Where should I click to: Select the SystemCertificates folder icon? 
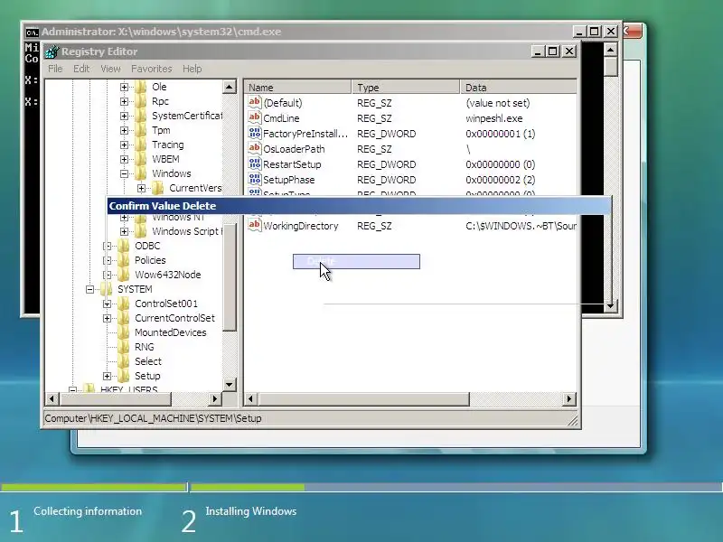[x=141, y=116]
